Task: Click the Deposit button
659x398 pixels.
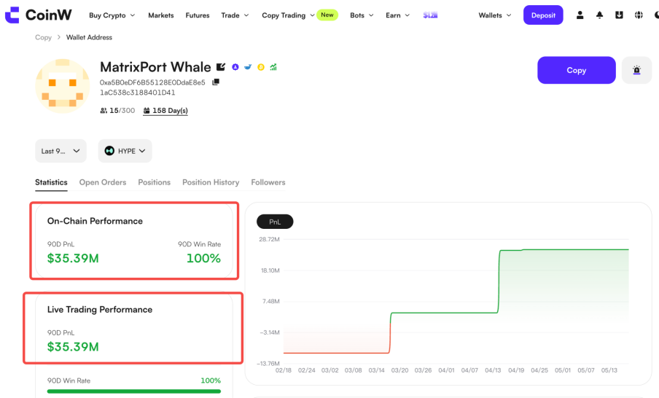Action: pyautogui.click(x=543, y=15)
